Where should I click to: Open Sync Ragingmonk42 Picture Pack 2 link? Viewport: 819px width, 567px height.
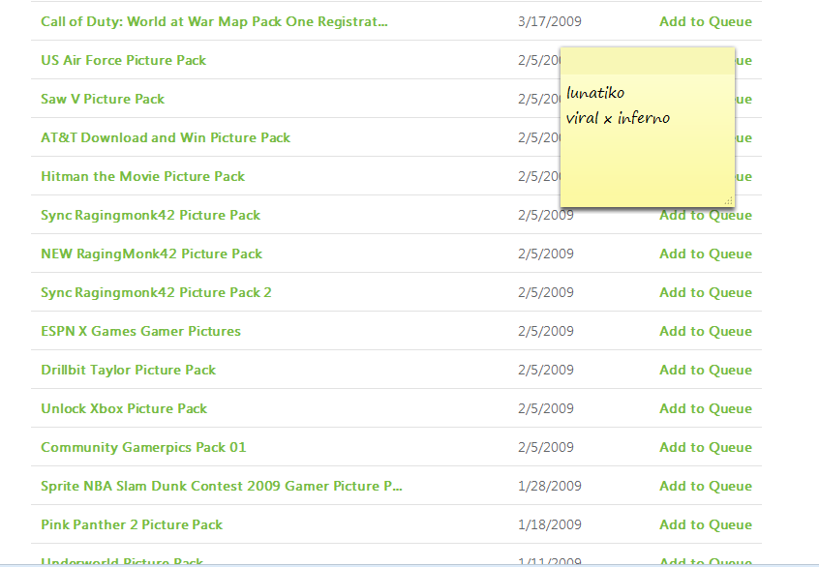pyautogui.click(x=156, y=292)
